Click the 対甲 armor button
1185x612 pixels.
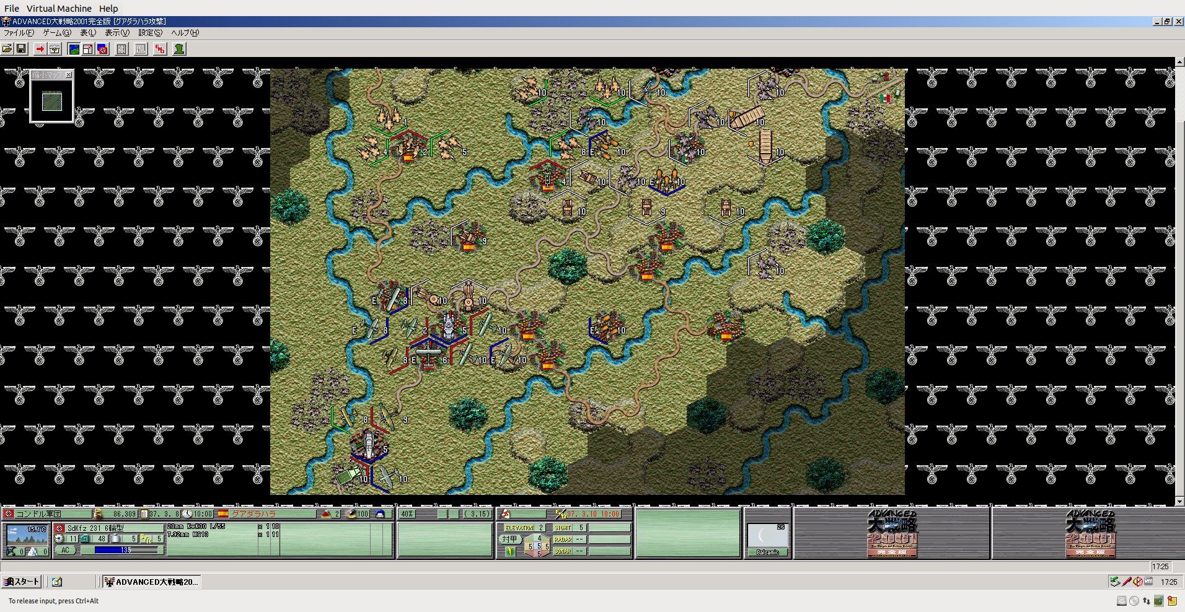click(509, 540)
